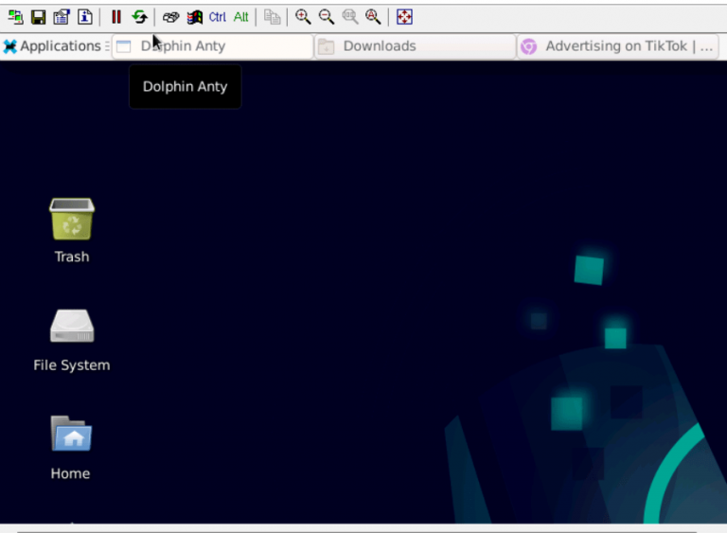
Task: Pause the remote session with the red pause icon
Action: click(x=115, y=17)
